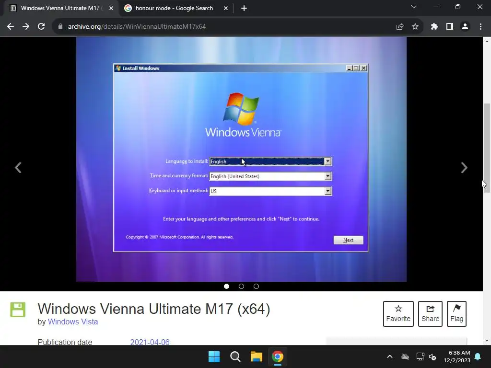View site information lock icon
Viewport: 491px width, 368px height.
pos(60,27)
